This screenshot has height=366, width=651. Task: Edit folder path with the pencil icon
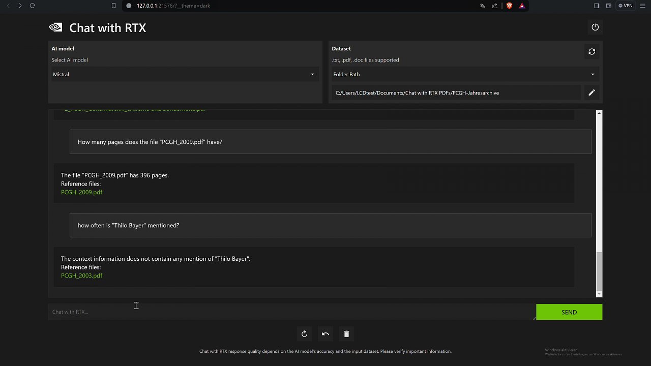pyautogui.click(x=591, y=93)
